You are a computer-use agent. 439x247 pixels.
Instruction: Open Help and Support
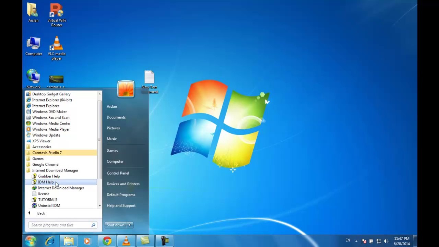[x=121, y=205]
